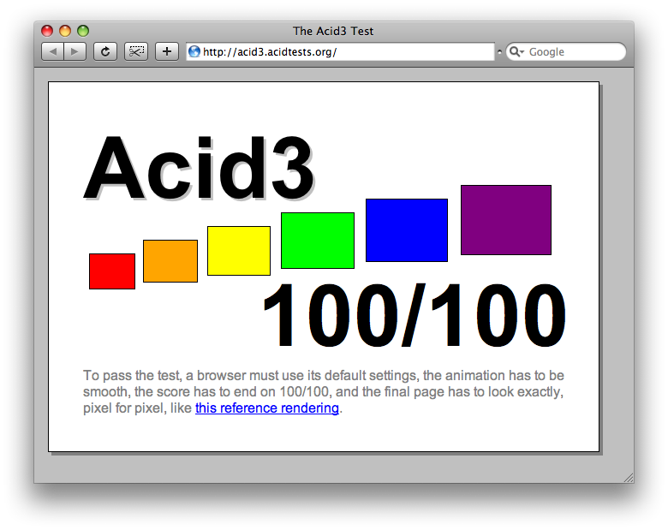This screenshot has width=668, height=530.
Task: Click the window resize grip corner
Action: point(629,478)
